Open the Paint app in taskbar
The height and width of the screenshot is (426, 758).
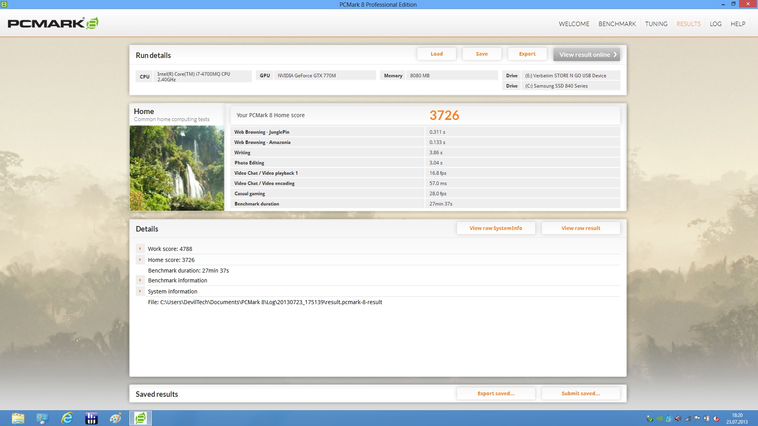(x=116, y=418)
